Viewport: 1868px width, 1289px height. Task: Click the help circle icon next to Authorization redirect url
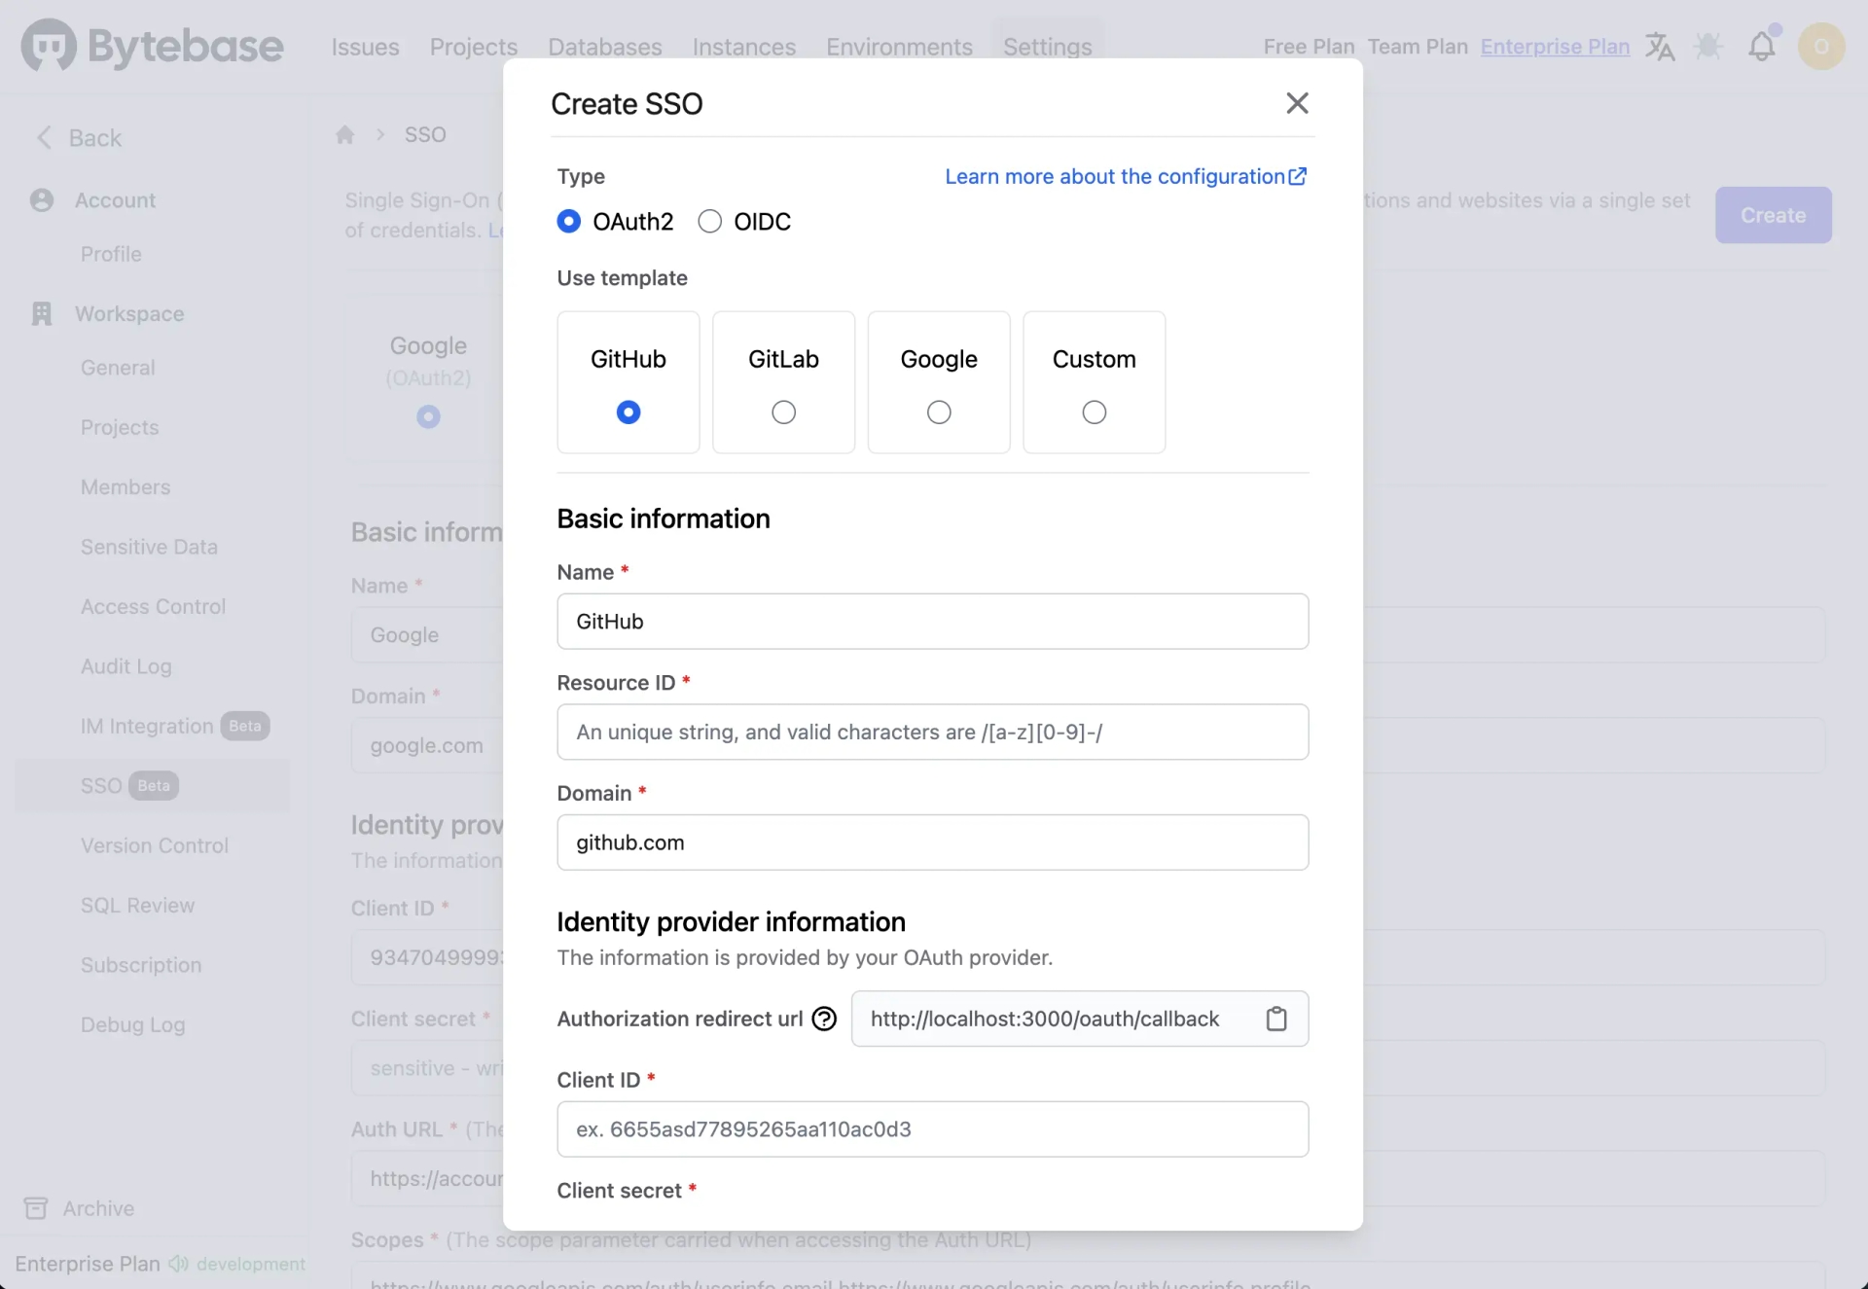pos(823,1020)
